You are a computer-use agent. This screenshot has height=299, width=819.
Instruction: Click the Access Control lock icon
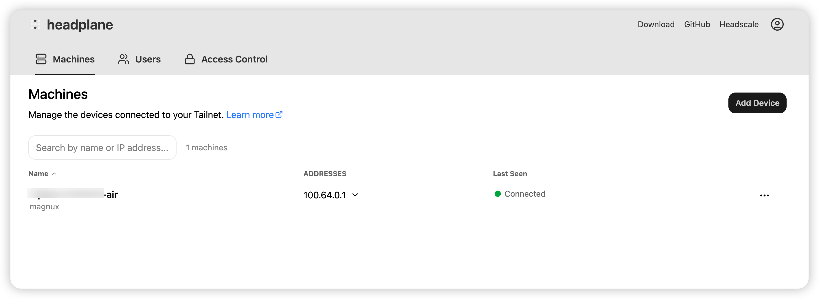point(190,59)
